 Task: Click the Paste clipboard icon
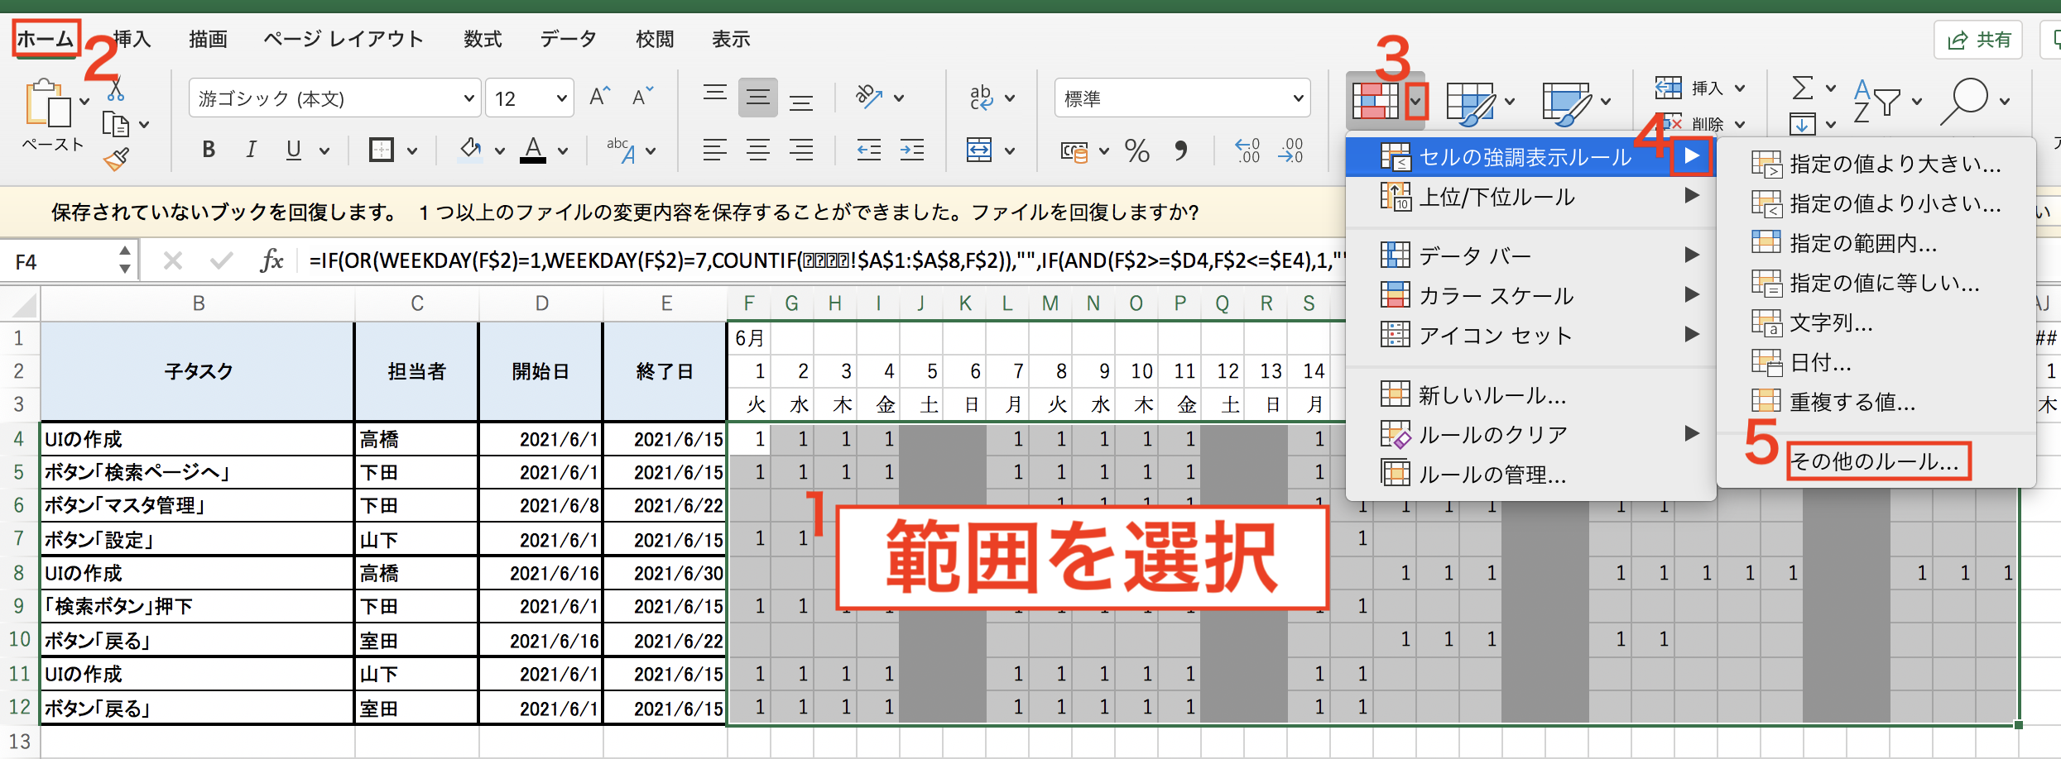click(x=48, y=104)
